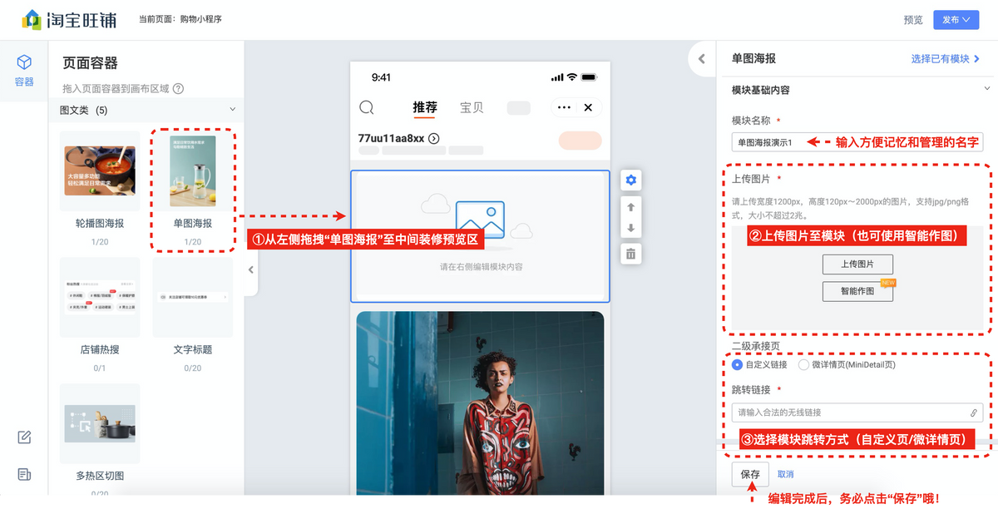Screen dimensions: 998x509
Task: Click the document list icon in left sidebar
Action: (x=24, y=474)
